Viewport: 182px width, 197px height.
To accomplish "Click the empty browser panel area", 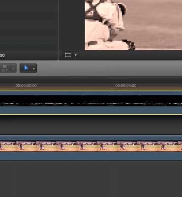I will click(x=29, y=25).
